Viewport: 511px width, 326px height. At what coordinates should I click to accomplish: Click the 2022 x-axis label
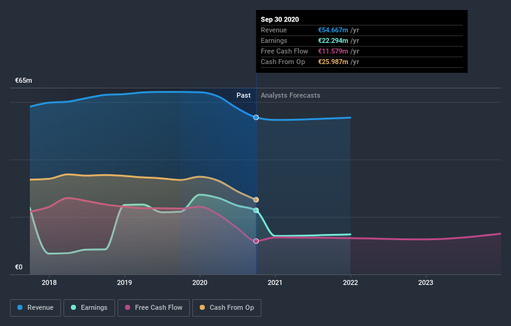click(350, 282)
